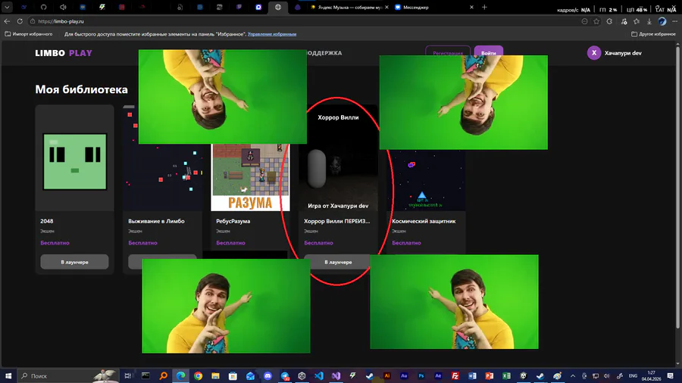Open Unity Hub from the taskbar

click(x=302, y=375)
